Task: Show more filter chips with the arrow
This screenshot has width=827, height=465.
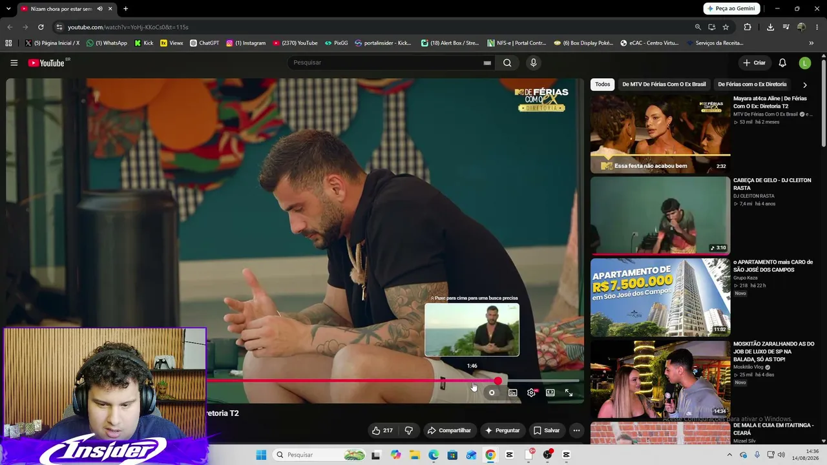Action: (x=804, y=85)
